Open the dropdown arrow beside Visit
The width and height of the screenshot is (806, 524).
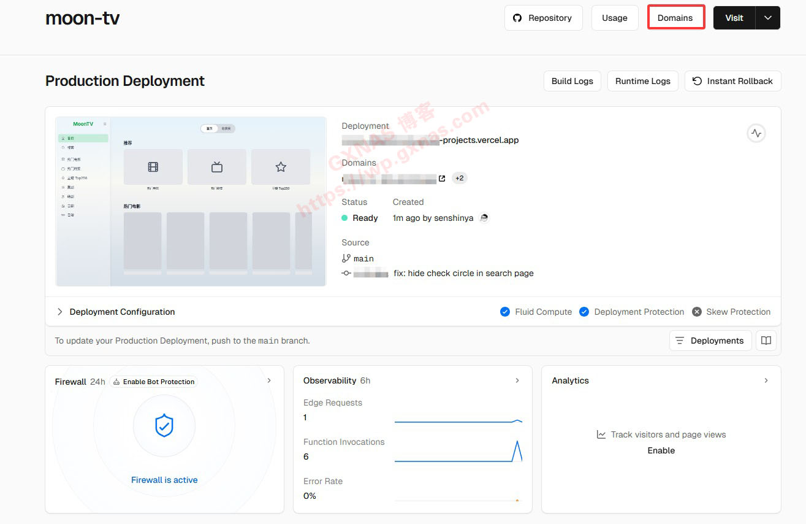(768, 18)
